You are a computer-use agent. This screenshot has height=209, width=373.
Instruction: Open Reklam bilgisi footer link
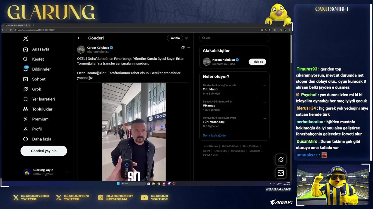pos(238,151)
